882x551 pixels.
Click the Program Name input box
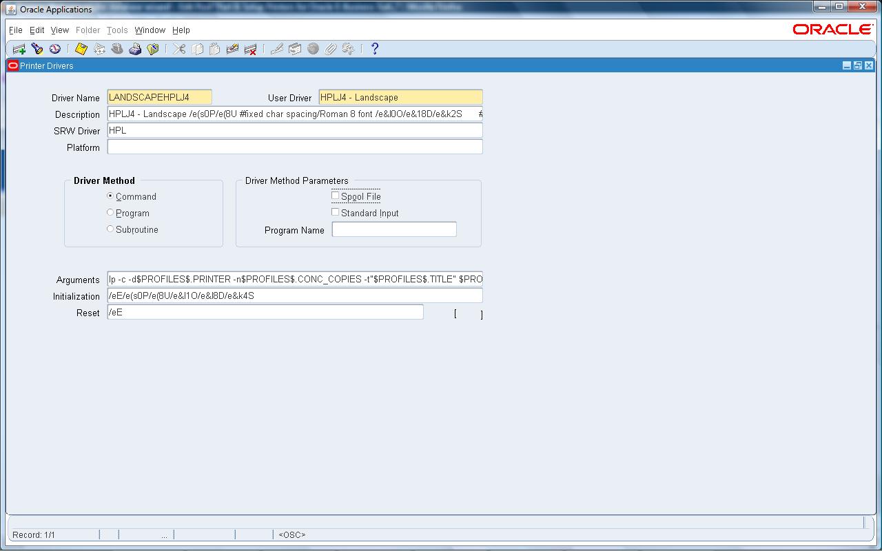[x=393, y=229]
